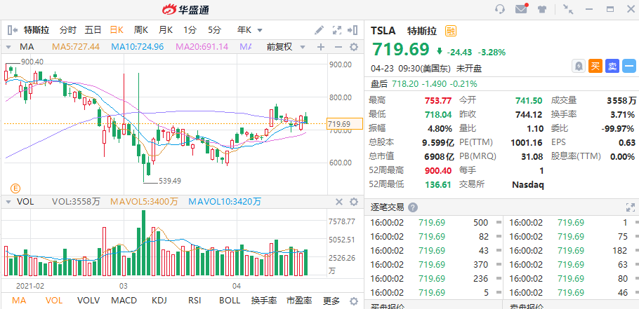
Task: Click the 逐笔交易 row with volume 182
Action: click(572, 250)
